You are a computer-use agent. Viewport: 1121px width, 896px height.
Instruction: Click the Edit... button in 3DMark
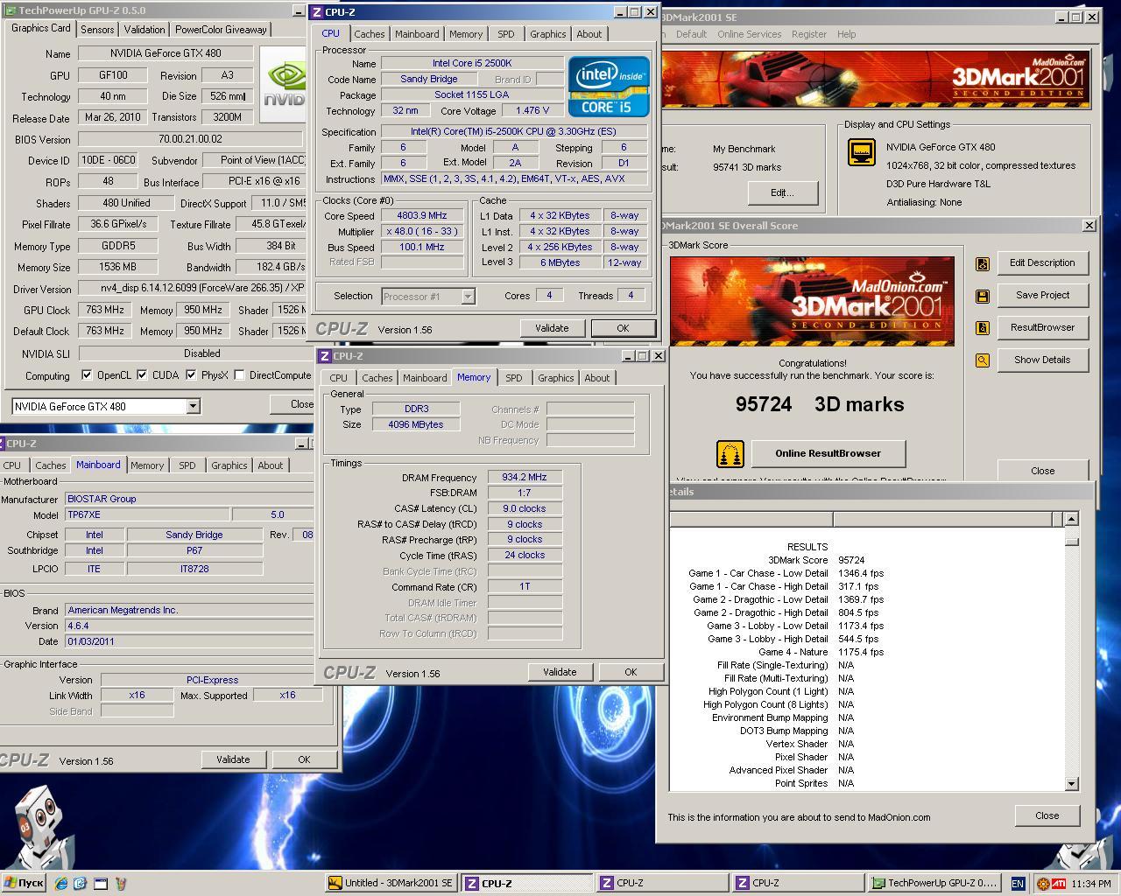(x=782, y=192)
